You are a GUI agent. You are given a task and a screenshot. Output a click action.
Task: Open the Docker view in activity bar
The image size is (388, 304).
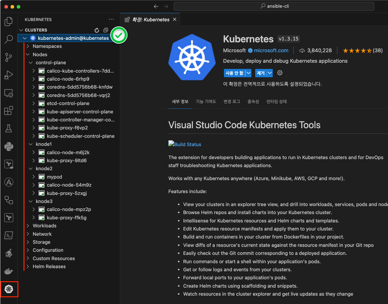(9, 271)
